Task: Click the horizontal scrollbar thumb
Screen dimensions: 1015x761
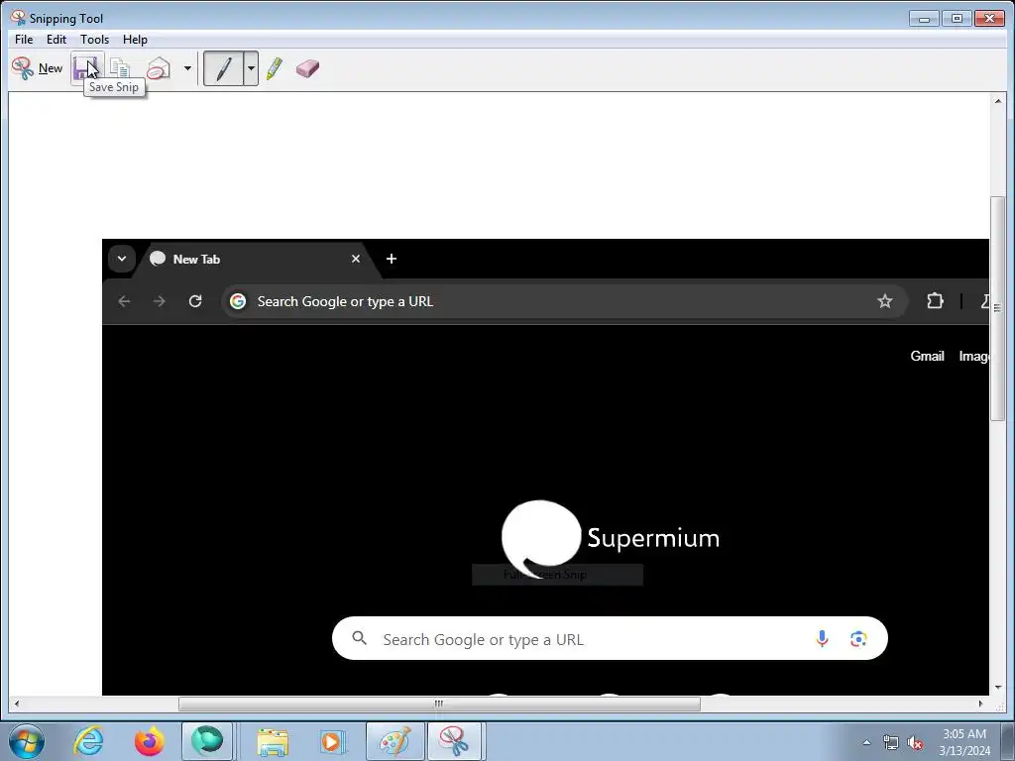Action: 439,704
